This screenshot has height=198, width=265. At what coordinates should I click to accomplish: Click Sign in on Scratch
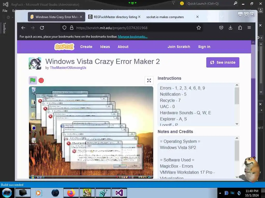(204, 47)
